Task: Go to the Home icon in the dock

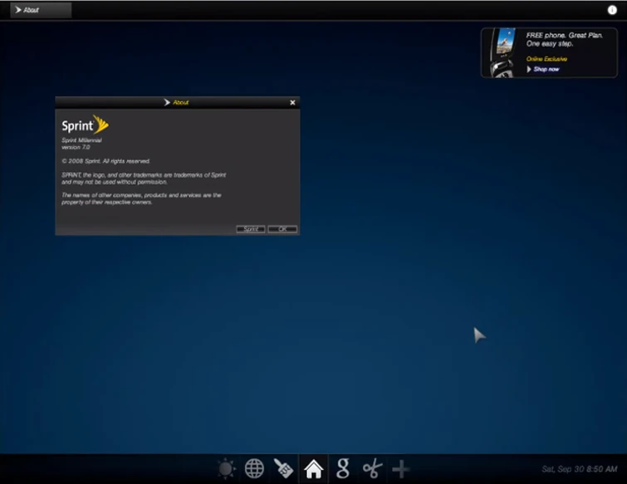Action: click(314, 468)
